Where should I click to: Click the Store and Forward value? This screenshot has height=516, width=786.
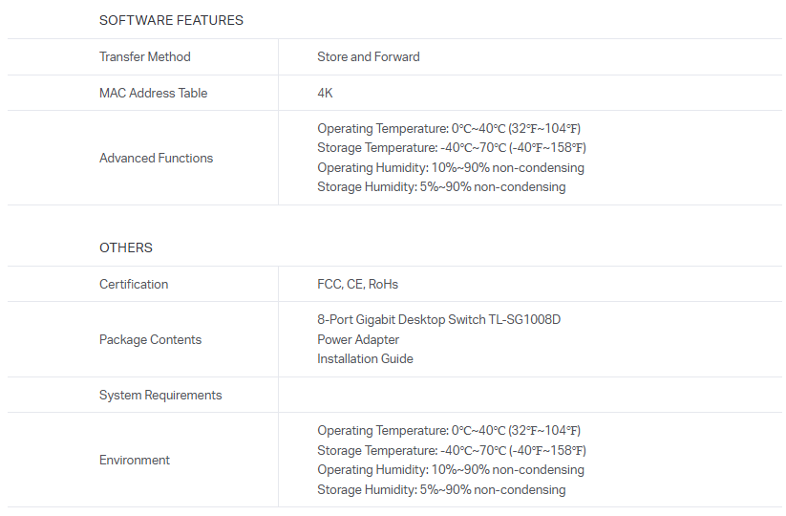tap(368, 56)
